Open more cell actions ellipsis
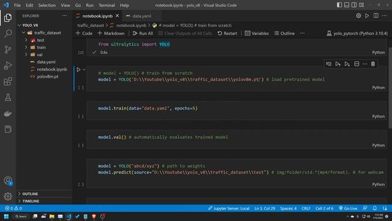Screen dimensions: 392x221 click(x=365, y=64)
